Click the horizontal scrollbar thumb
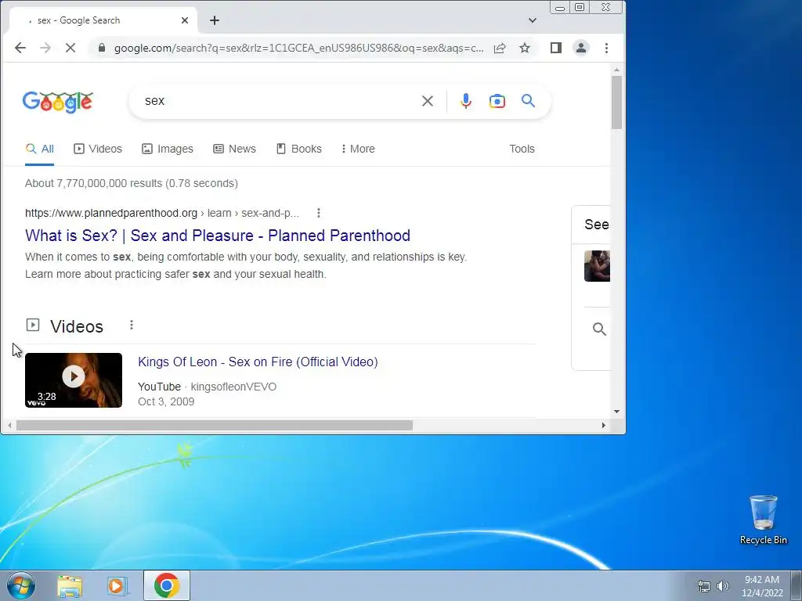This screenshot has height=601, width=802. pyautogui.click(x=215, y=425)
